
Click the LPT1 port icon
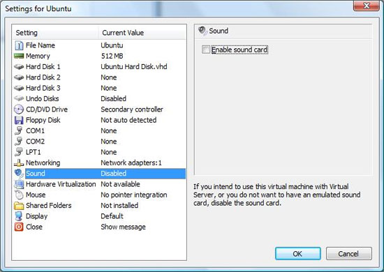coord(19,152)
